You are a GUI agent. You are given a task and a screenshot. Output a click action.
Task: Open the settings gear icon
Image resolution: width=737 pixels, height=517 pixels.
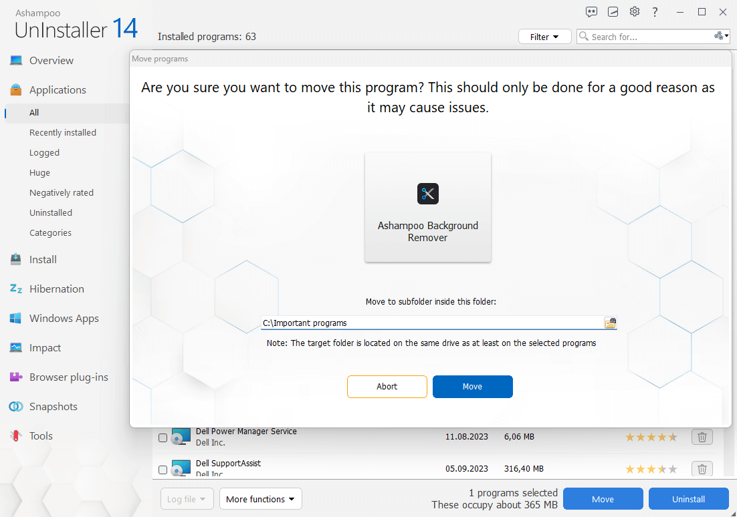coord(635,12)
